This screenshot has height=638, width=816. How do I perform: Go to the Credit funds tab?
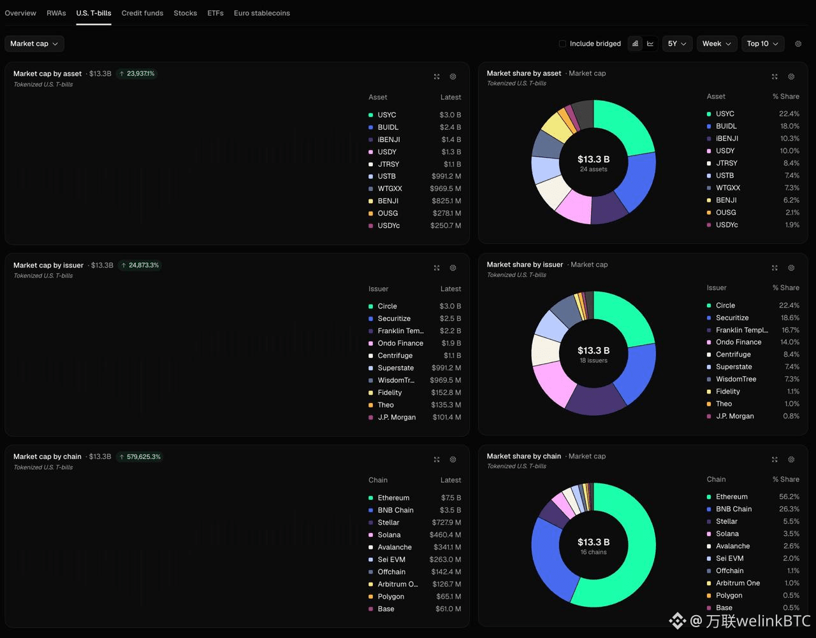click(142, 13)
